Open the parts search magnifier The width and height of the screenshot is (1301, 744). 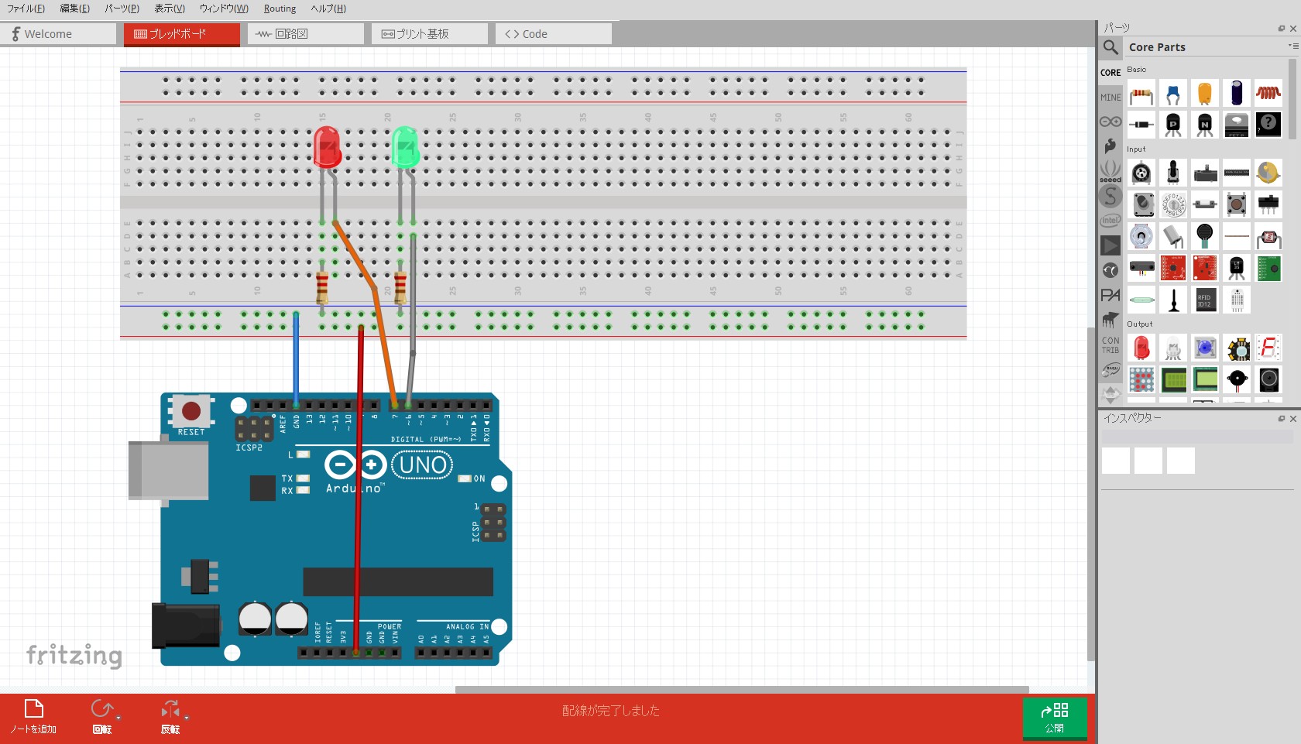(1109, 47)
